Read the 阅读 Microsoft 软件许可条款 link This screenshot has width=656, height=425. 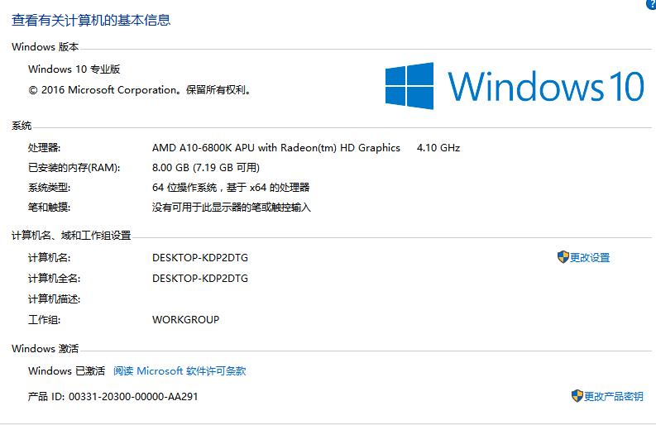(180, 371)
